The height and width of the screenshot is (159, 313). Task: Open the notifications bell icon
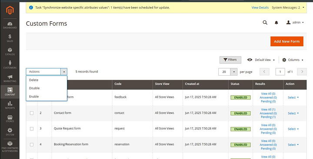coord(276,23)
